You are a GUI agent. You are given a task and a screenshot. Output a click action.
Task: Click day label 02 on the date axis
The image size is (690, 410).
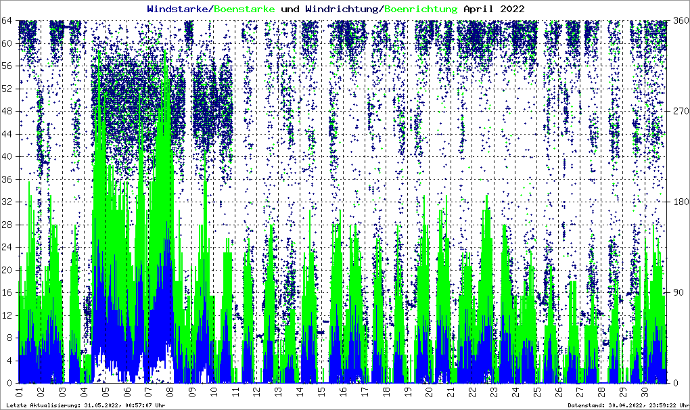[x=41, y=390]
